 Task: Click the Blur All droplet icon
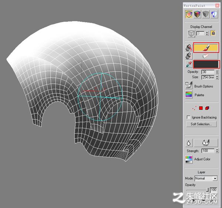pos(189,143)
